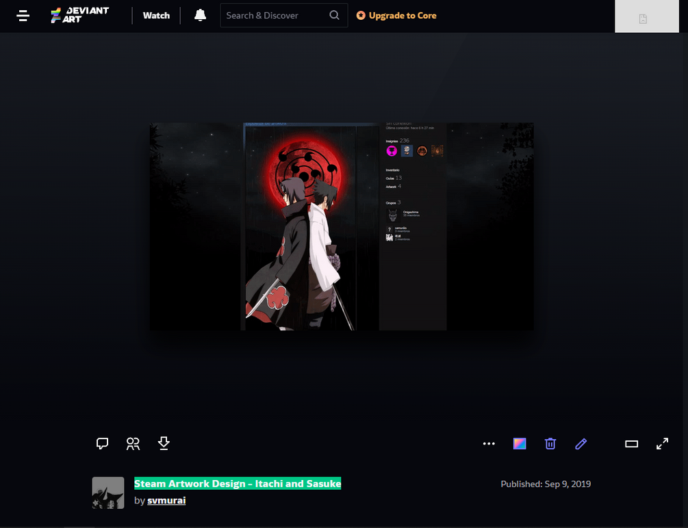The width and height of the screenshot is (688, 528).
Task: Open comments via speech bubble icon
Action: tap(102, 444)
